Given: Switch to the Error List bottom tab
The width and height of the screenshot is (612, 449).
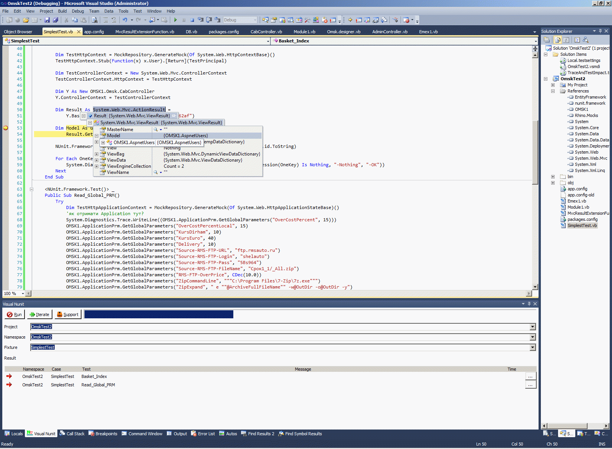Looking at the screenshot, I should tap(203, 434).
